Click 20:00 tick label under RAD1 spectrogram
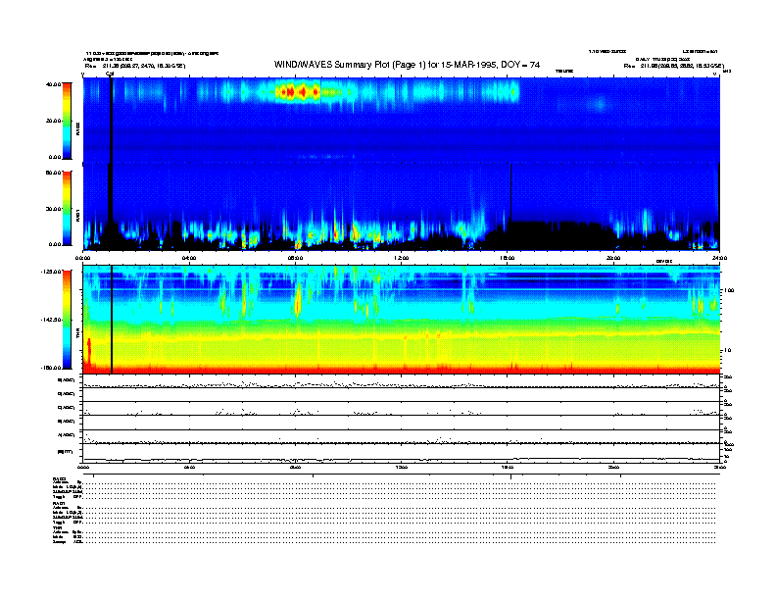Viewport: 776px width, 600px height. [613, 258]
